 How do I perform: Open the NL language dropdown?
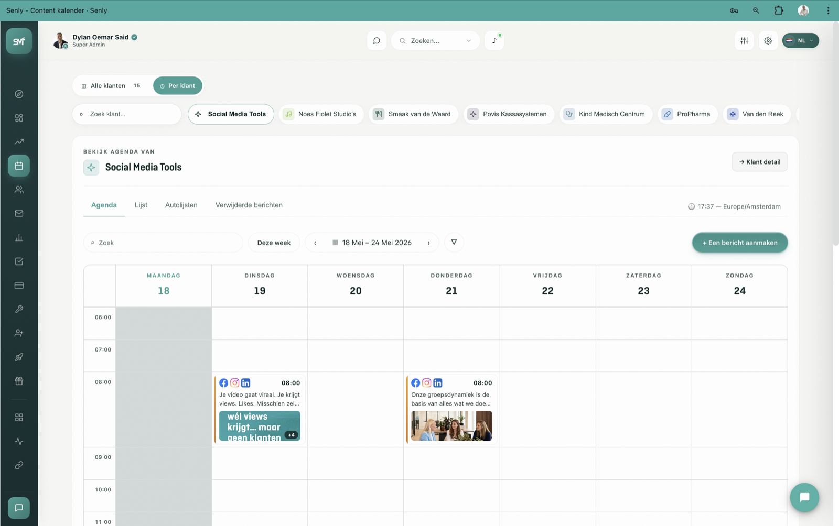point(801,41)
